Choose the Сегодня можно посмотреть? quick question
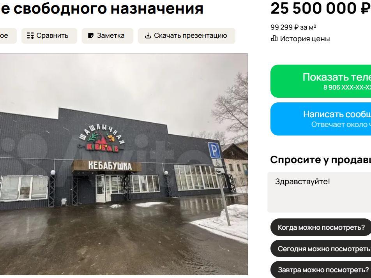Viewport: 371px width, 278px height. tap(321, 249)
